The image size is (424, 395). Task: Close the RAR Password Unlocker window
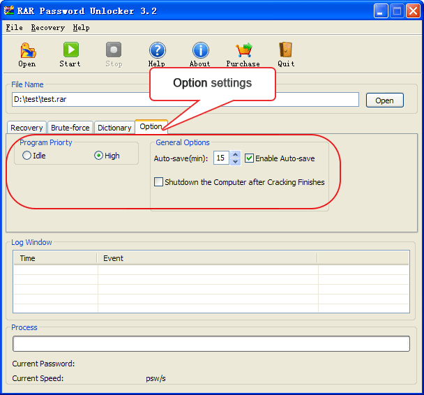coord(413,11)
